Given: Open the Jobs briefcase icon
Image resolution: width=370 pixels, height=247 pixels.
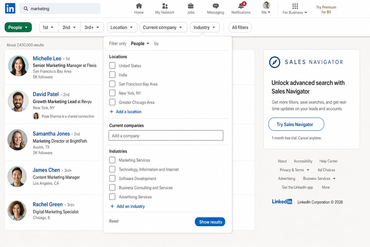Looking at the screenshot, I should point(191,6).
